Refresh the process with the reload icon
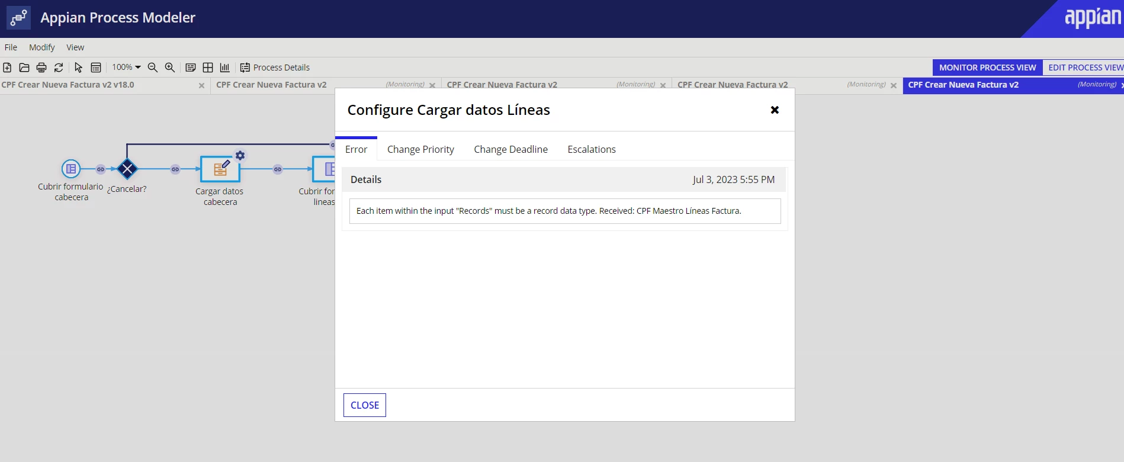The image size is (1124, 462). (x=59, y=68)
